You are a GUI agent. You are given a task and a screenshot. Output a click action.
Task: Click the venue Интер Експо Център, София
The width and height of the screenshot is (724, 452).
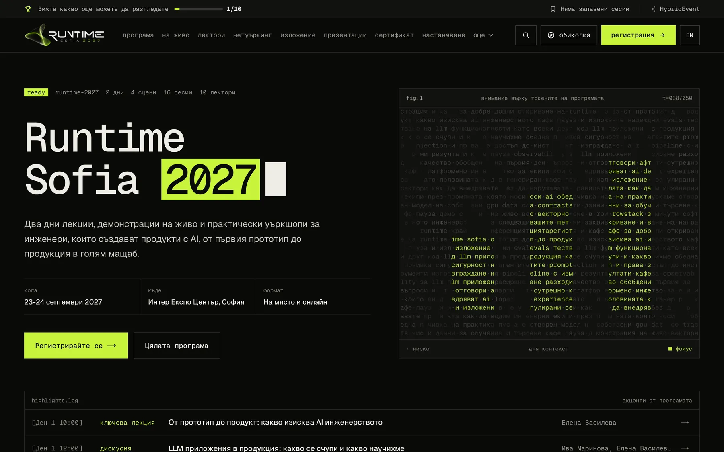[196, 302]
